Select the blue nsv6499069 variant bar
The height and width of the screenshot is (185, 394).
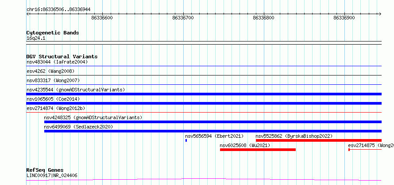(x=213, y=131)
